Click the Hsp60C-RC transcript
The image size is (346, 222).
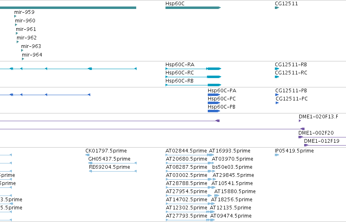[x=193, y=77]
